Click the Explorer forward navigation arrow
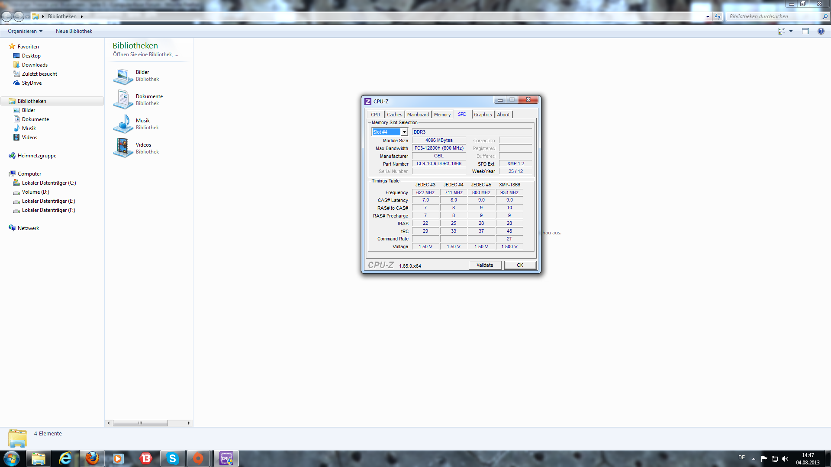 click(19, 16)
